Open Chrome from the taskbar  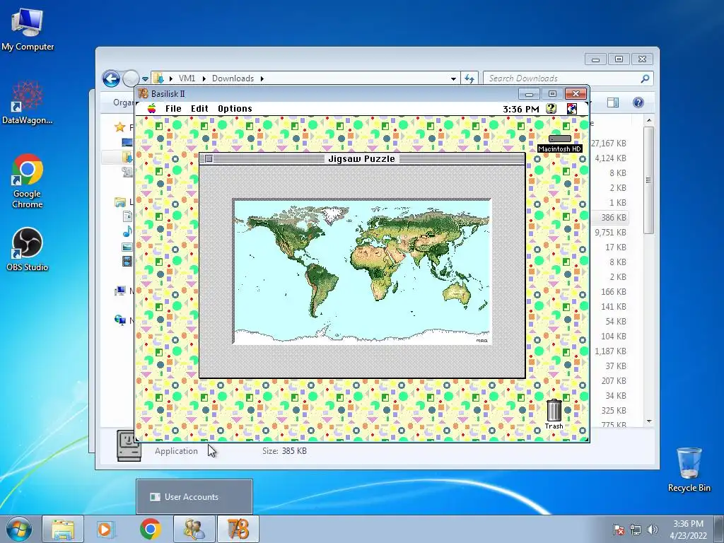click(151, 529)
